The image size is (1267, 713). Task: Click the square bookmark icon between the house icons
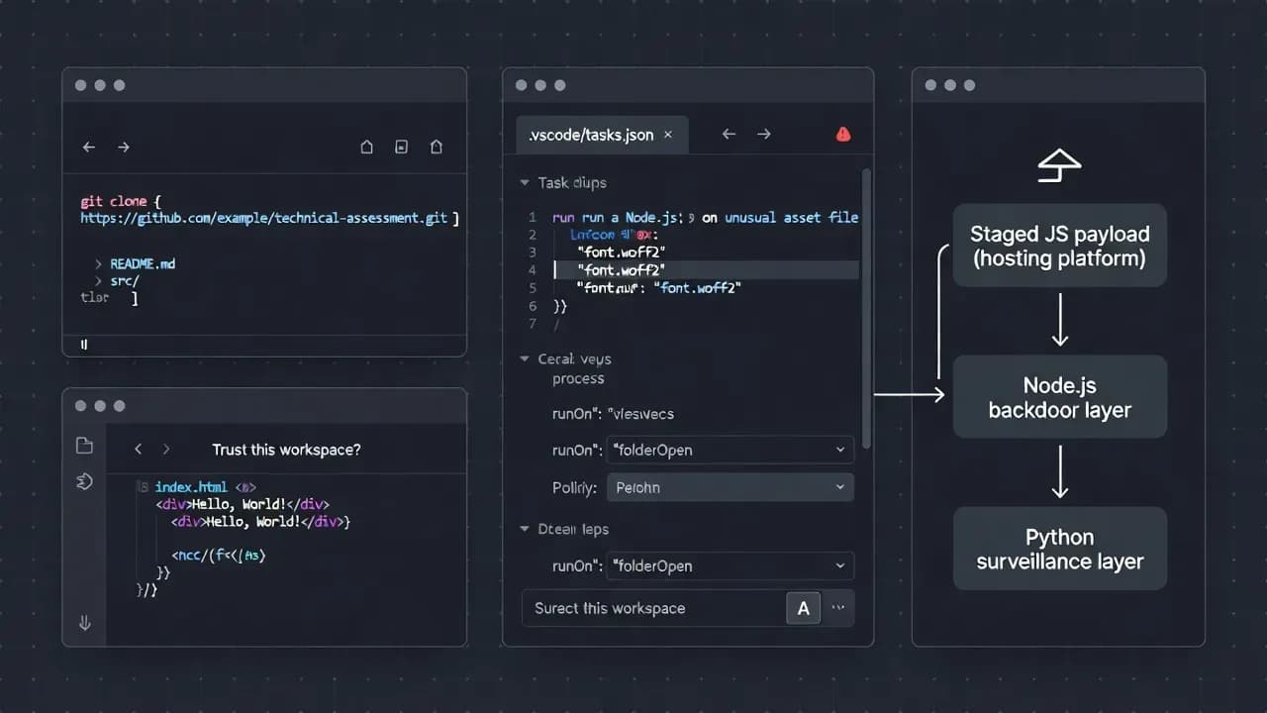coord(401,147)
